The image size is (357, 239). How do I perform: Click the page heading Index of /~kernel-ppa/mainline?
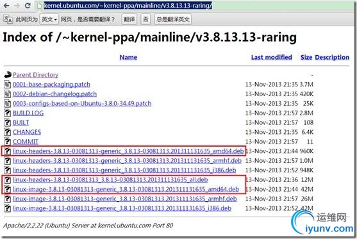149,37
